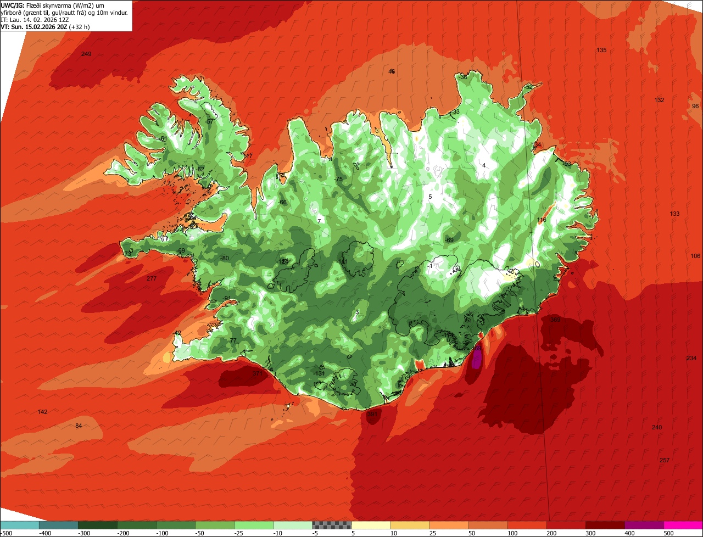Screen dimensions: 703x537
Task: Click the map value 277
Action: (152, 278)
